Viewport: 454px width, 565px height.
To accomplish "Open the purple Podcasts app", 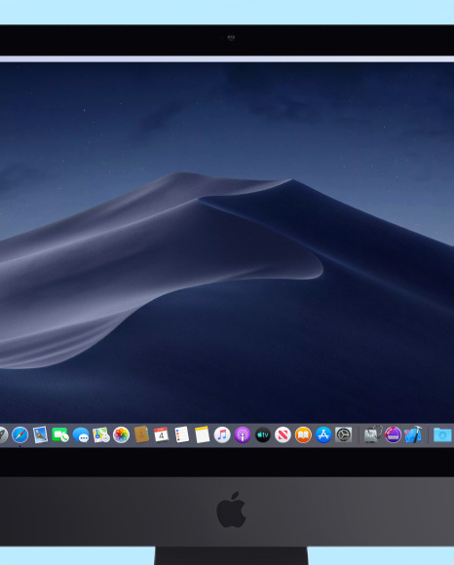I will click(x=243, y=434).
